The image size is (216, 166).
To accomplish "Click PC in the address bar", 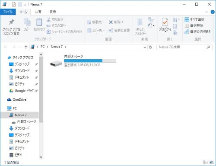I will (42, 47).
